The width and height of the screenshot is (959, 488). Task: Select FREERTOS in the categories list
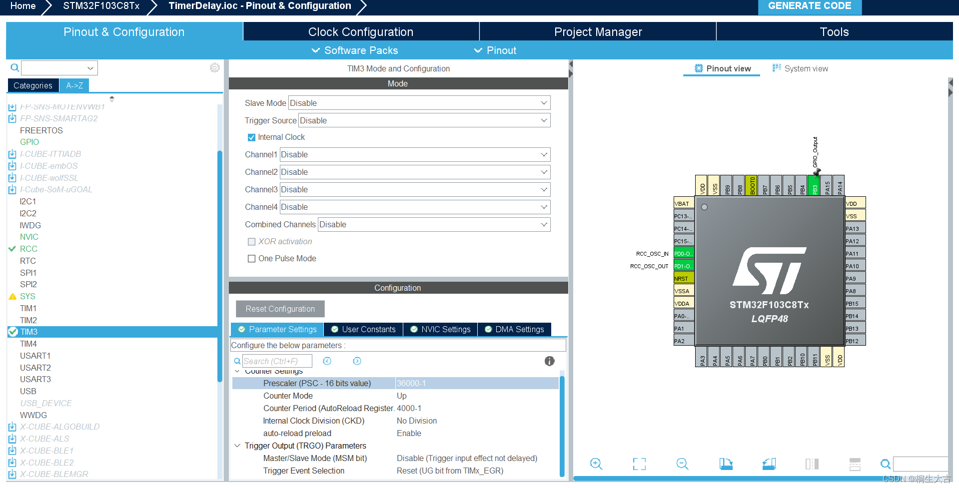pos(41,130)
